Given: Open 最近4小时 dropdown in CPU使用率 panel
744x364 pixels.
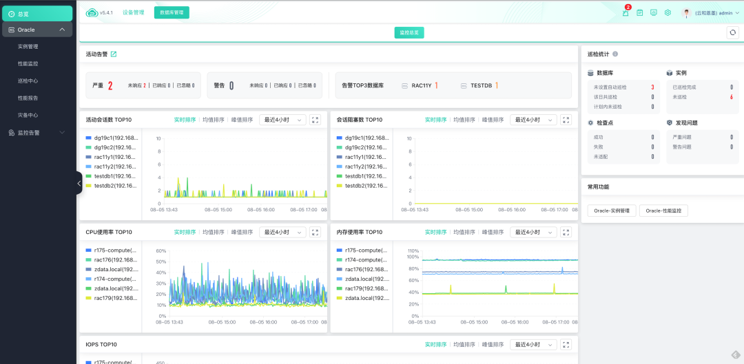Looking at the screenshot, I should [x=282, y=233].
